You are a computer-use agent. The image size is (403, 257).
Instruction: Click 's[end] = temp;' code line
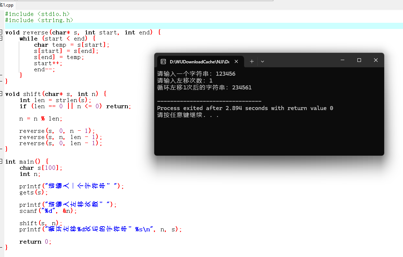59,57
